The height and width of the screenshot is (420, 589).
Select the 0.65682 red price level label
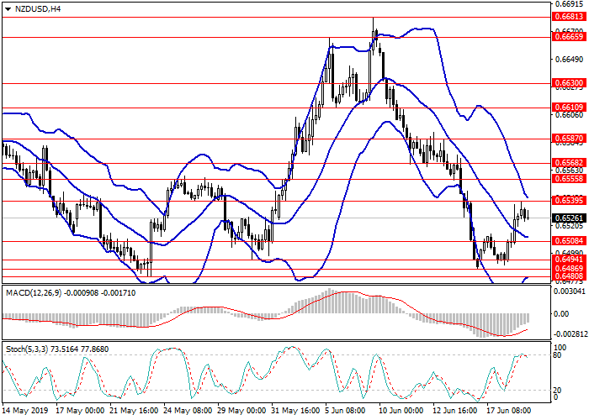coord(569,163)
